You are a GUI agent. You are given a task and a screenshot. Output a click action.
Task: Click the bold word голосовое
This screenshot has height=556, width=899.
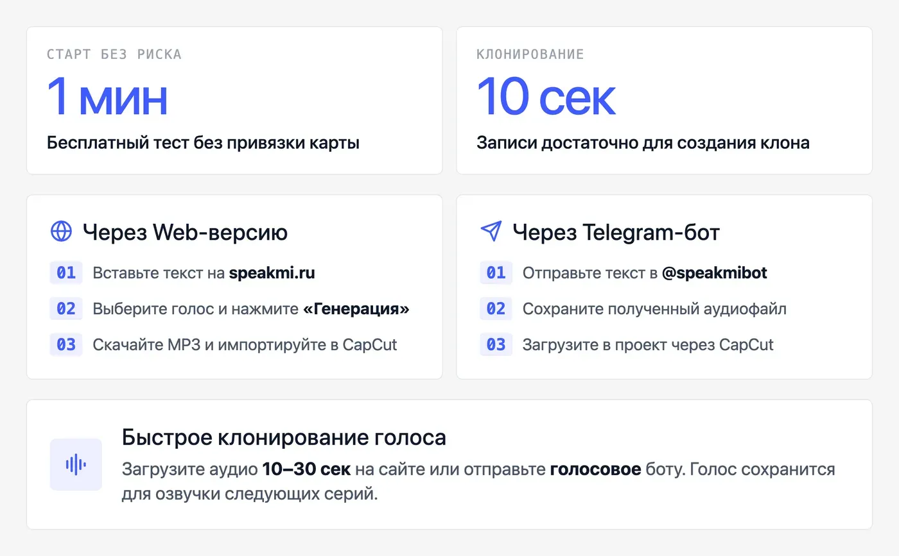pos(595,469)
